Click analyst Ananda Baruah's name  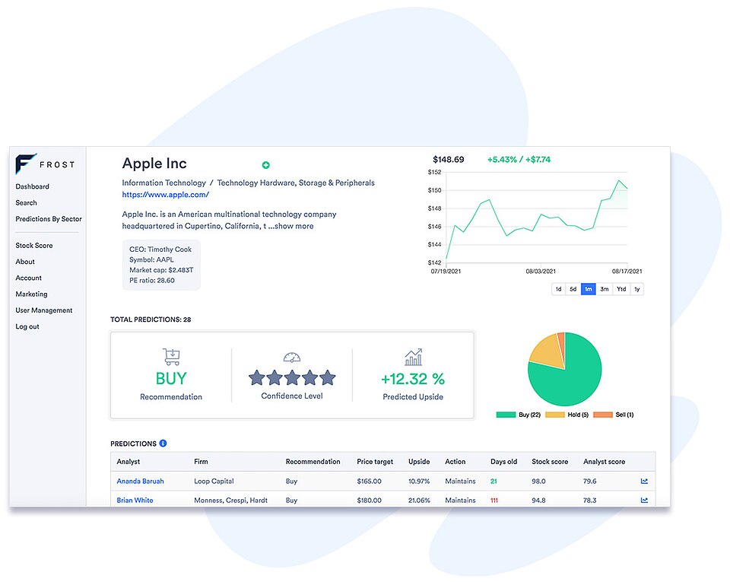click(140, 481)
